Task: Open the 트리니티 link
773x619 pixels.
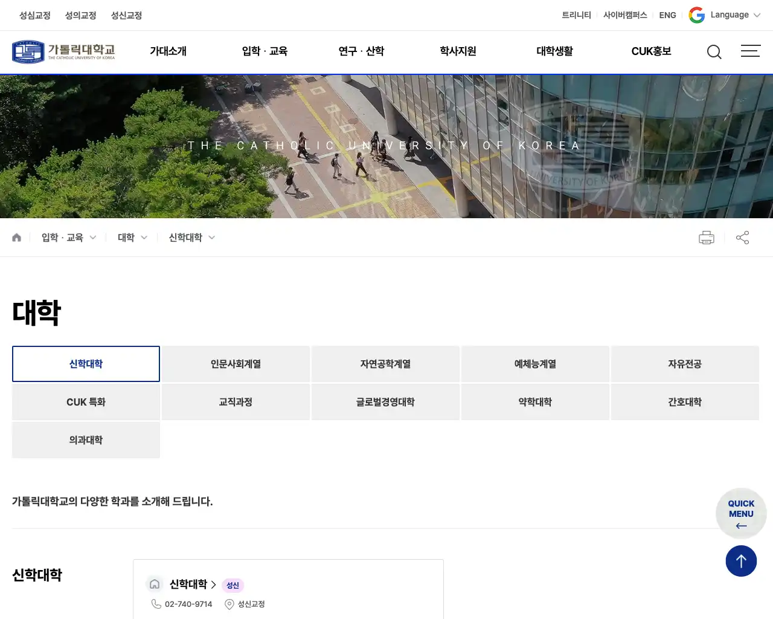Action: click(576, 15)
